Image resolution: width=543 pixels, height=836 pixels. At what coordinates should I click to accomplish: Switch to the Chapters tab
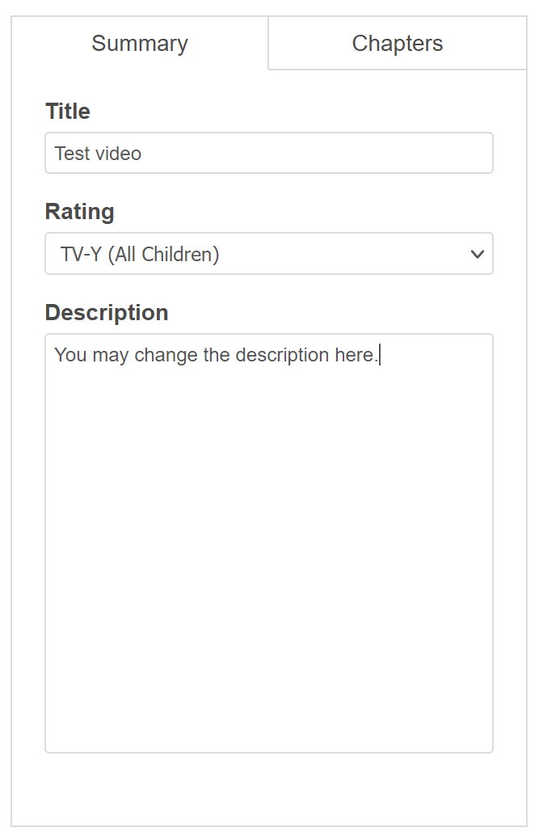tap(397, 44)
